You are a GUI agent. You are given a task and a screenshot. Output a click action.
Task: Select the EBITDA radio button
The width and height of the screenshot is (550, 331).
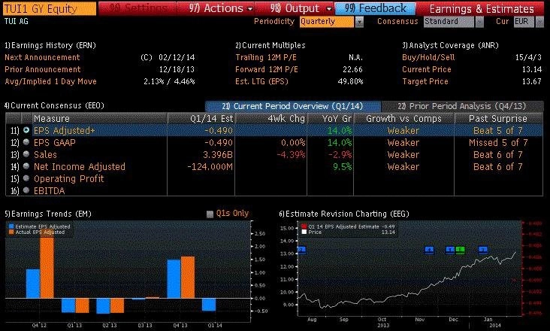tap(26, 190)
